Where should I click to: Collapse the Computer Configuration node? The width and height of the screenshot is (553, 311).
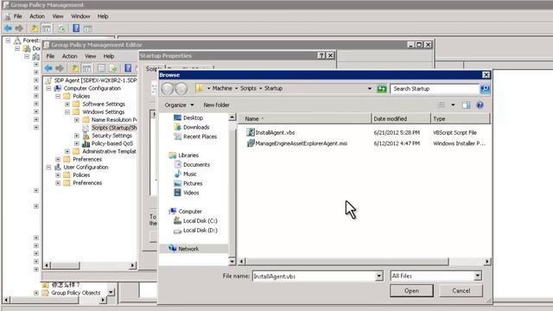48,88
